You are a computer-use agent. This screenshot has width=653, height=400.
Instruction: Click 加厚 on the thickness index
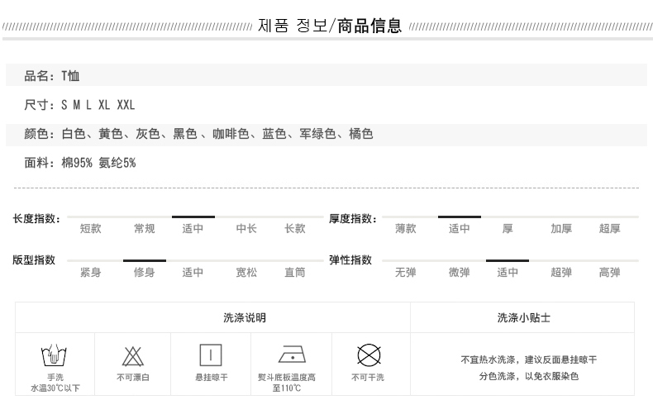(x=561, y=228)
